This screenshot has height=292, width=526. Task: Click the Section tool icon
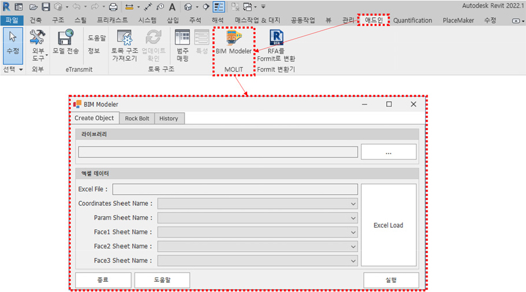pyautogui.click(x=206, y=7)
